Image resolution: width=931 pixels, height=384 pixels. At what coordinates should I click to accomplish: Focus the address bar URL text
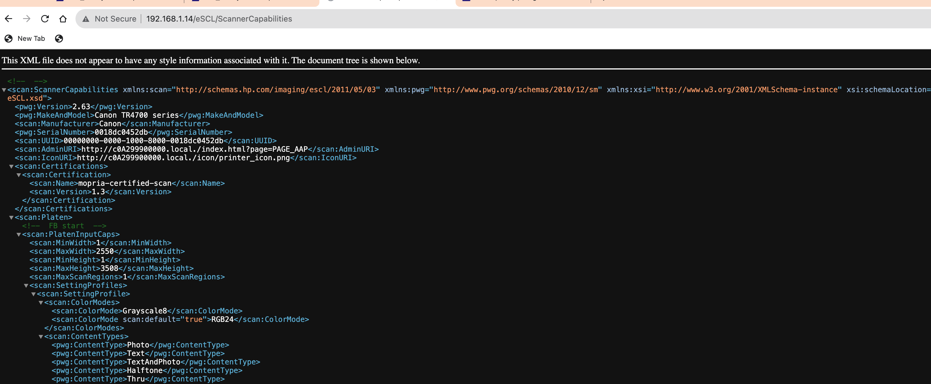click(219, 19)
